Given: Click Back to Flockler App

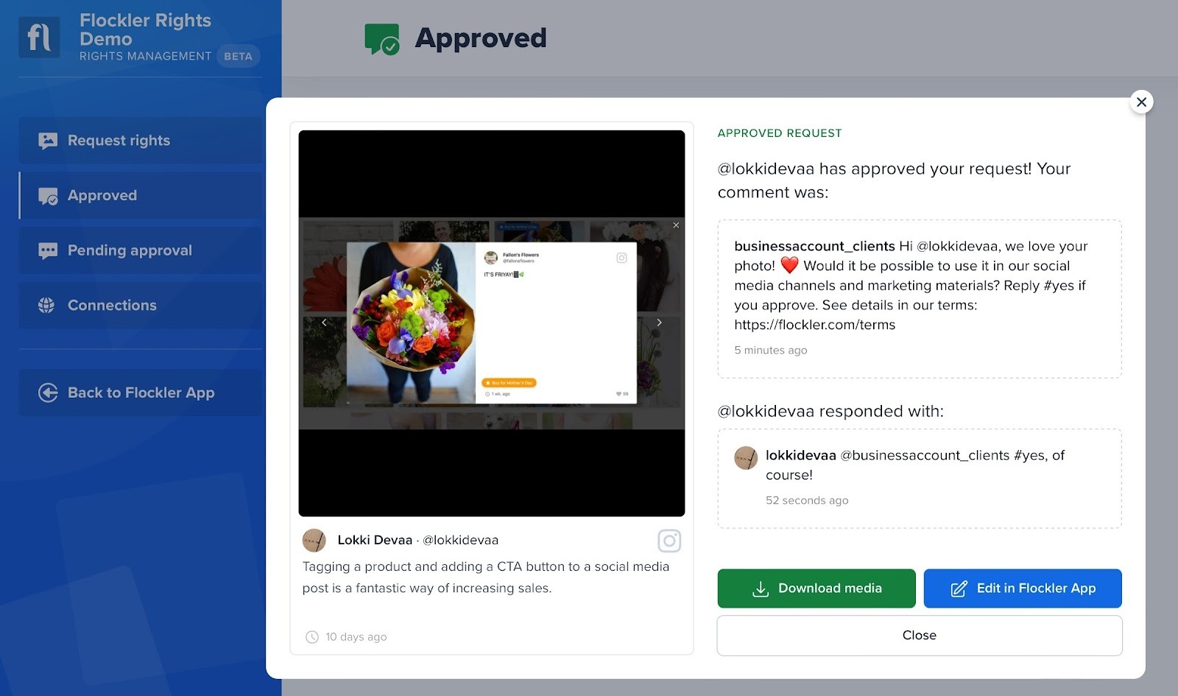Looking at the screenshot, I should click(141, 393).
